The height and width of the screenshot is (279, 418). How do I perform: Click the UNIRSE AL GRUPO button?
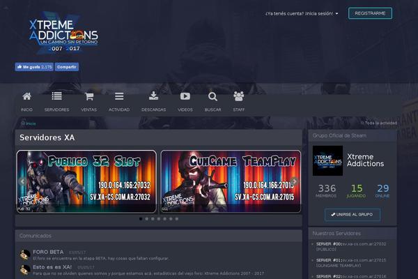coord(352,215)
